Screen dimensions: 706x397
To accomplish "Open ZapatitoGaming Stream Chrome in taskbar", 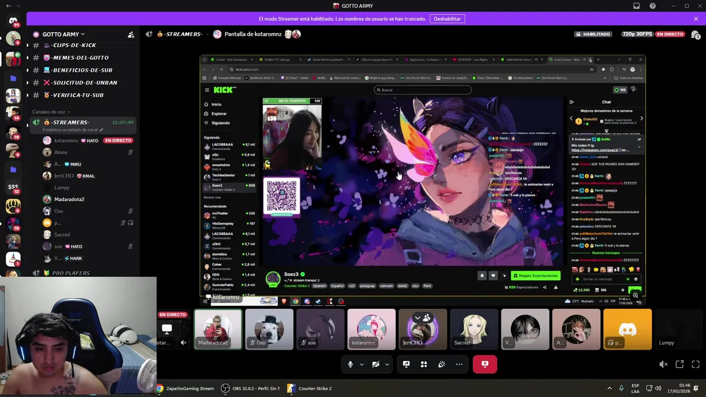I will click(185, 389).
